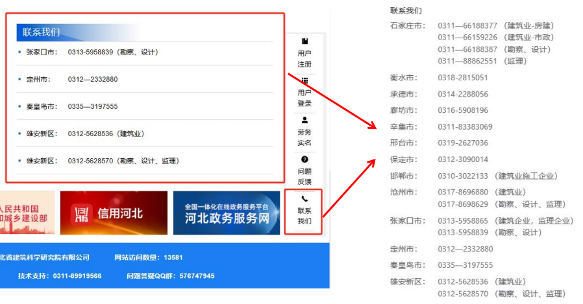Open the 河北政务服务网 banner link

(227, 213)
